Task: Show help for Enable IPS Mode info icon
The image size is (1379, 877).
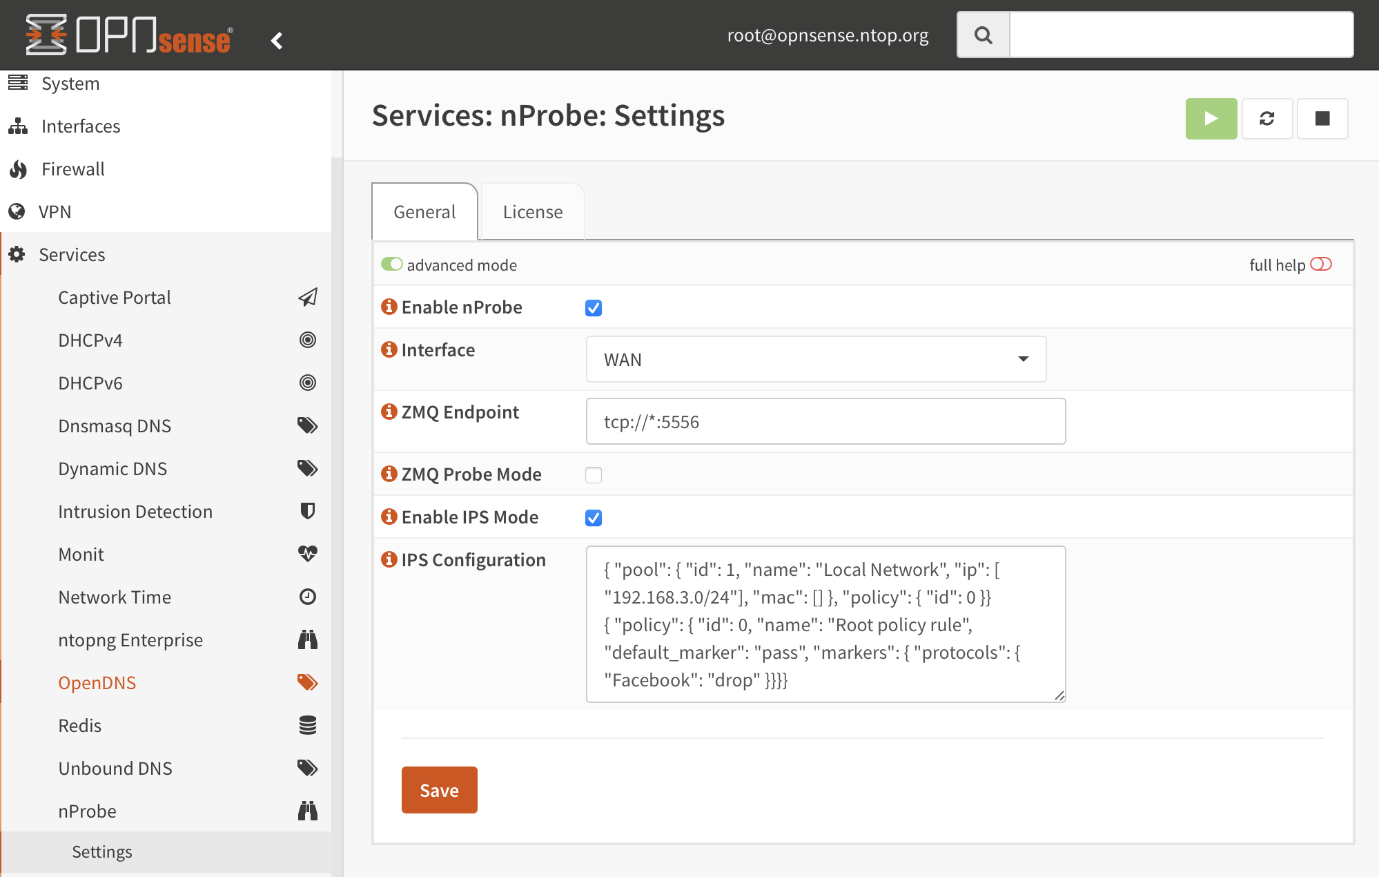Action: (x=389, y=516)
